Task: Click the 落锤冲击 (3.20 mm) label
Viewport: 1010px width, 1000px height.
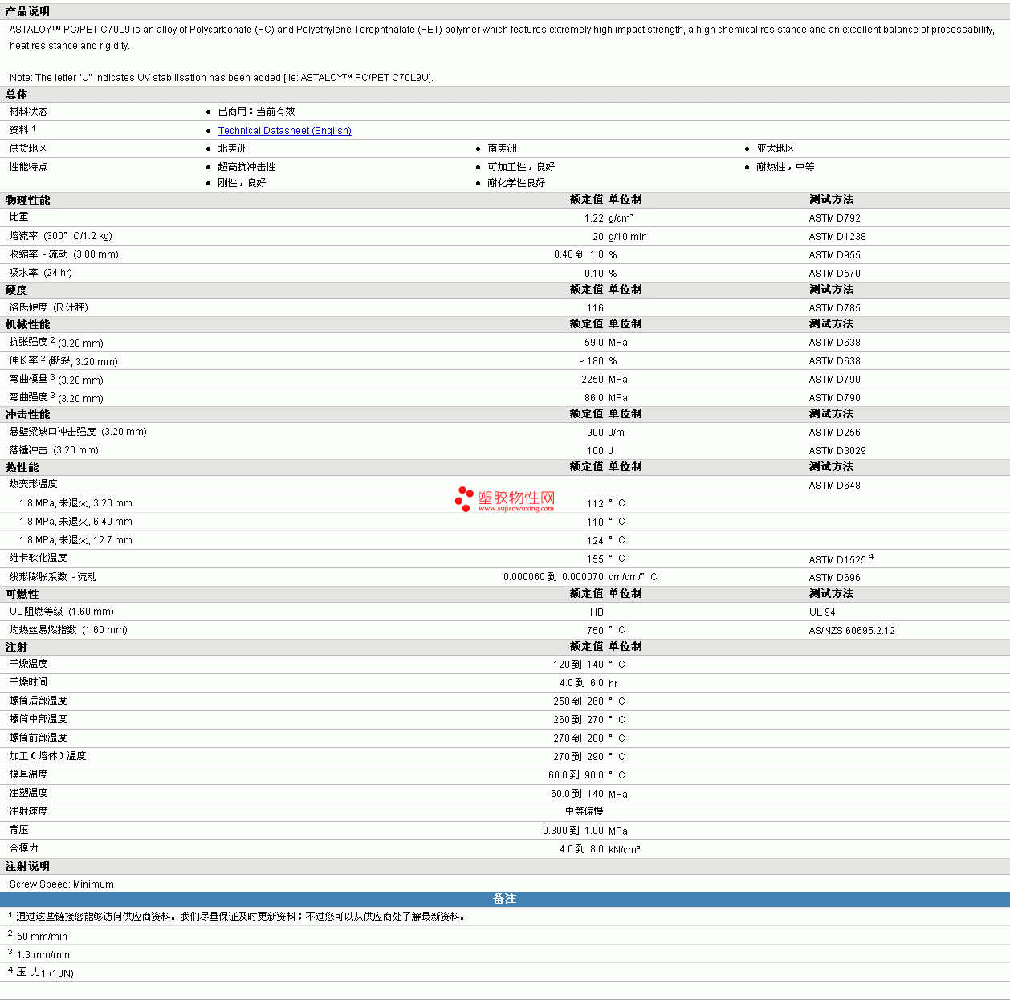Action: pos(54,450)
